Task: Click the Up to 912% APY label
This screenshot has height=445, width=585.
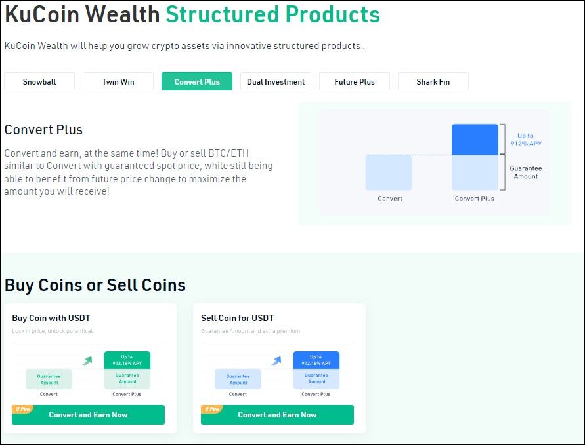Action: point(526,140)
